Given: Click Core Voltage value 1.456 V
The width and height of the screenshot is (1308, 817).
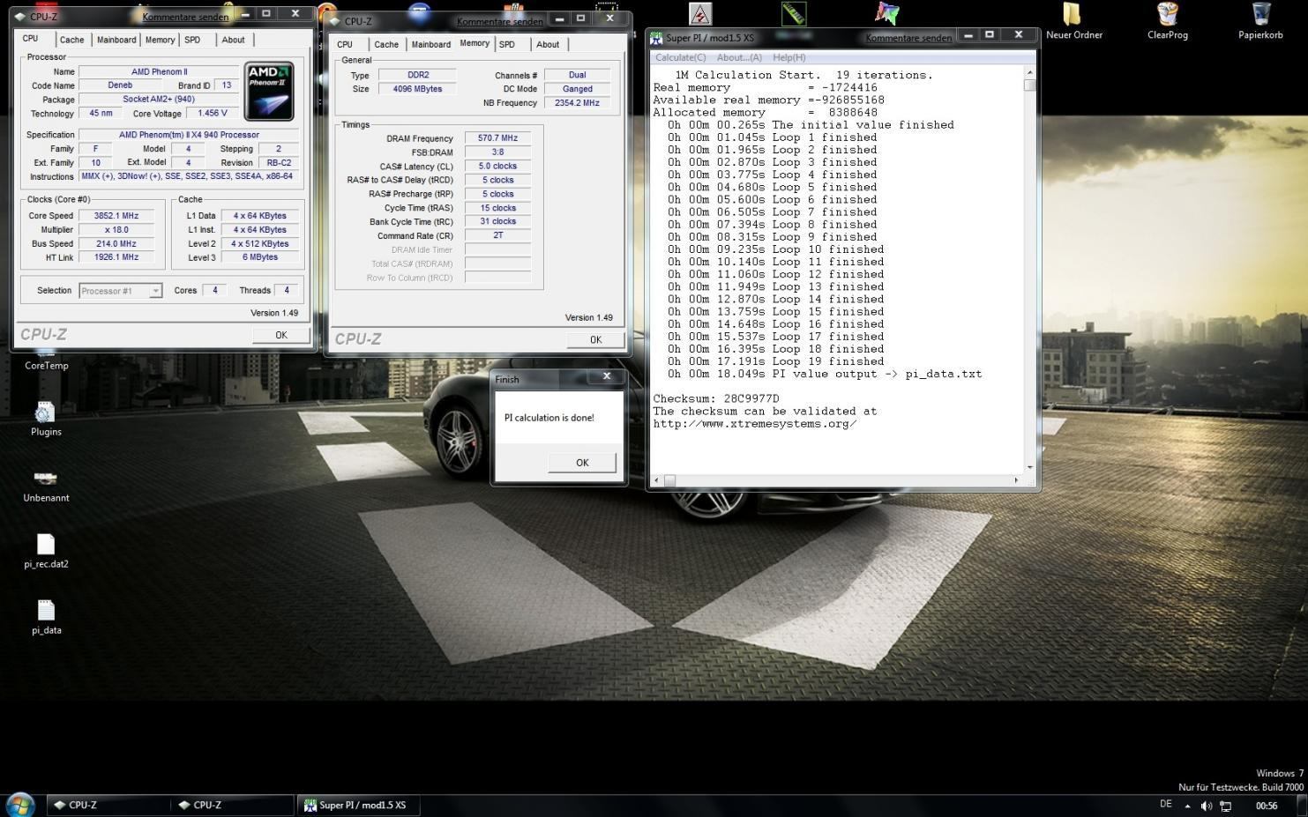Looking at the screenshot, I should coord(213,113).
